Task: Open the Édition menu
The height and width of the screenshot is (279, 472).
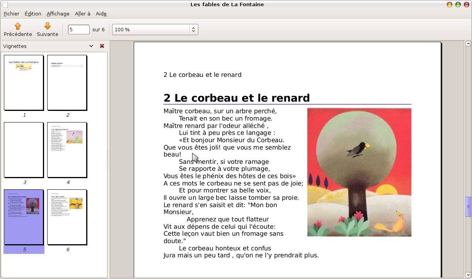Action: tap(33, 14)
